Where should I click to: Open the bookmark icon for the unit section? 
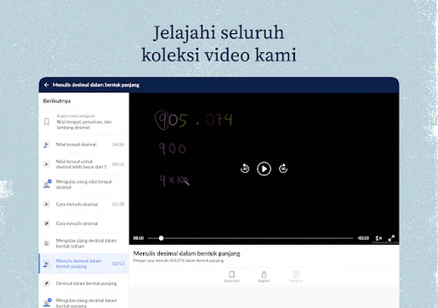pos(47,122)
